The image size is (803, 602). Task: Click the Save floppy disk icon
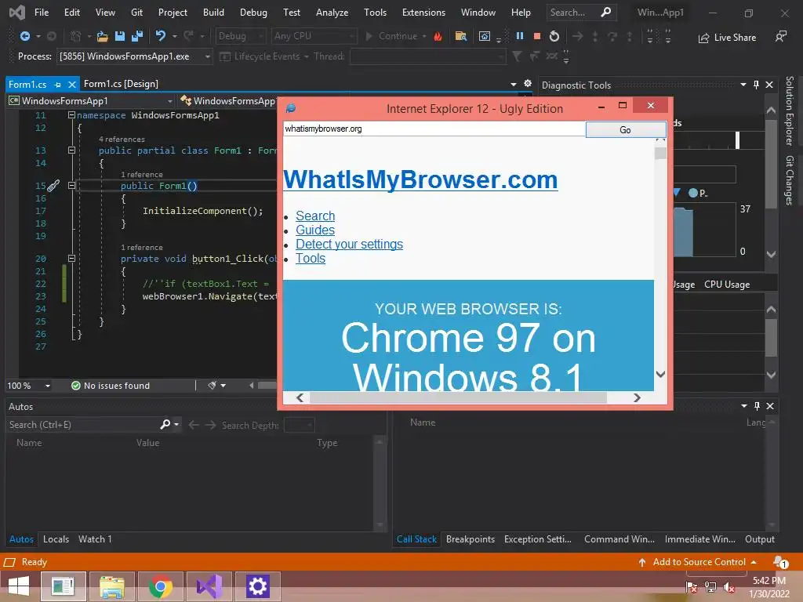click(120, 36)
